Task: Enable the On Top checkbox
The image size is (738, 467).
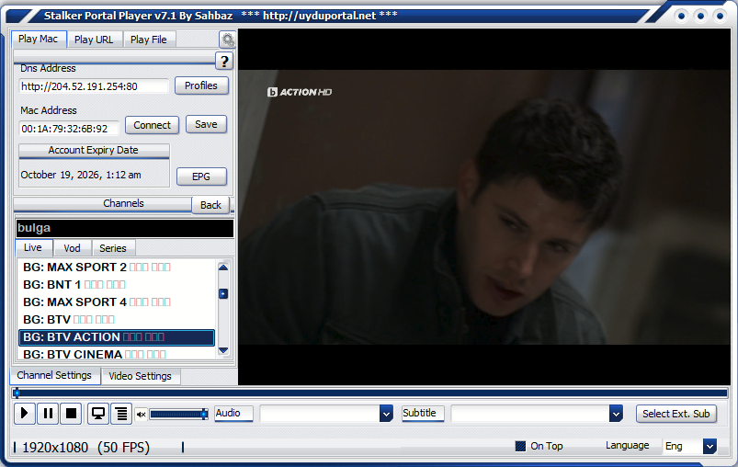Action: tap(520, 446)
